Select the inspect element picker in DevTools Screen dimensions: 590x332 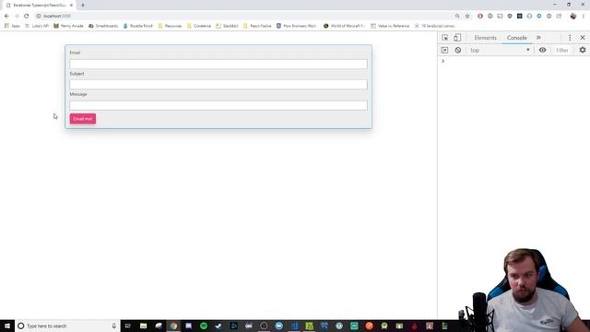point(444,38)
